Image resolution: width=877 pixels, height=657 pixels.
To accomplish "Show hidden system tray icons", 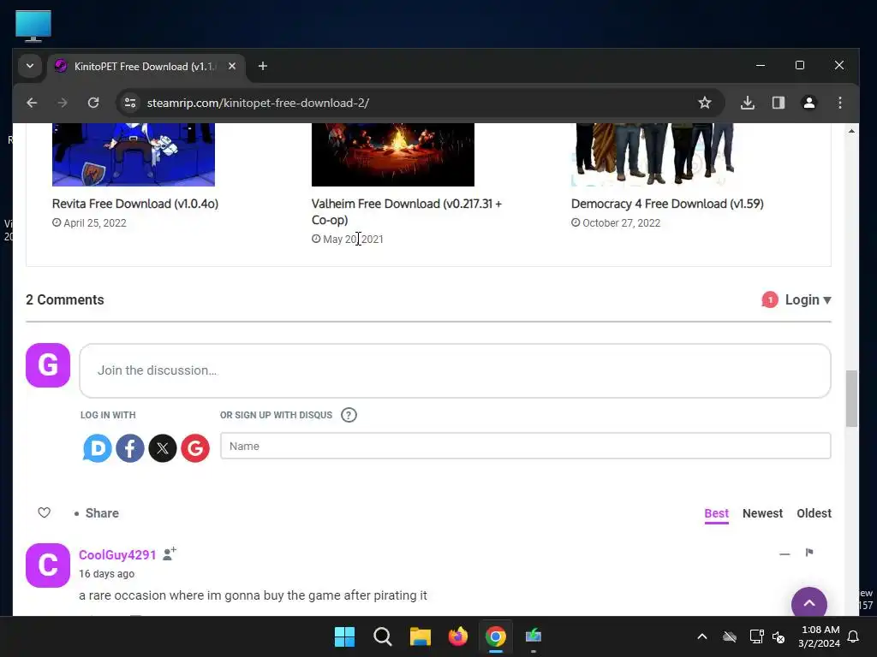I will click(702, 636).
